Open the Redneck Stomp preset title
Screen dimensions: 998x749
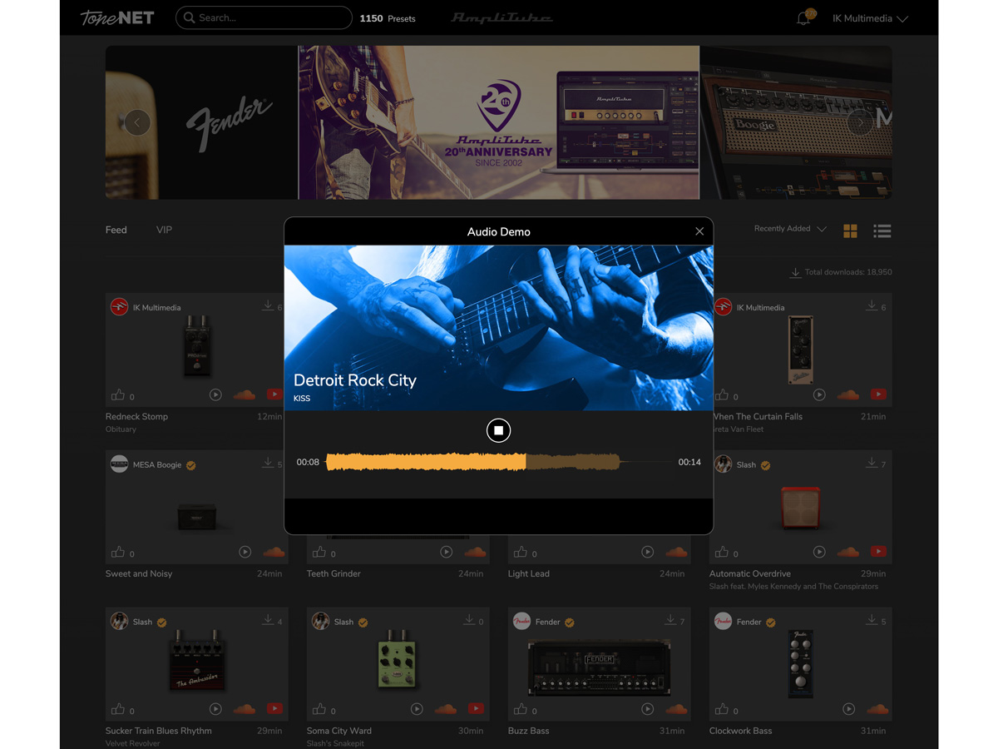tap(137, 416)
